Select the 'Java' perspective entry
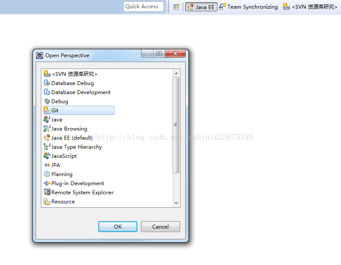The width and height of the screenshot is (341, 265). tap(57, 120)
